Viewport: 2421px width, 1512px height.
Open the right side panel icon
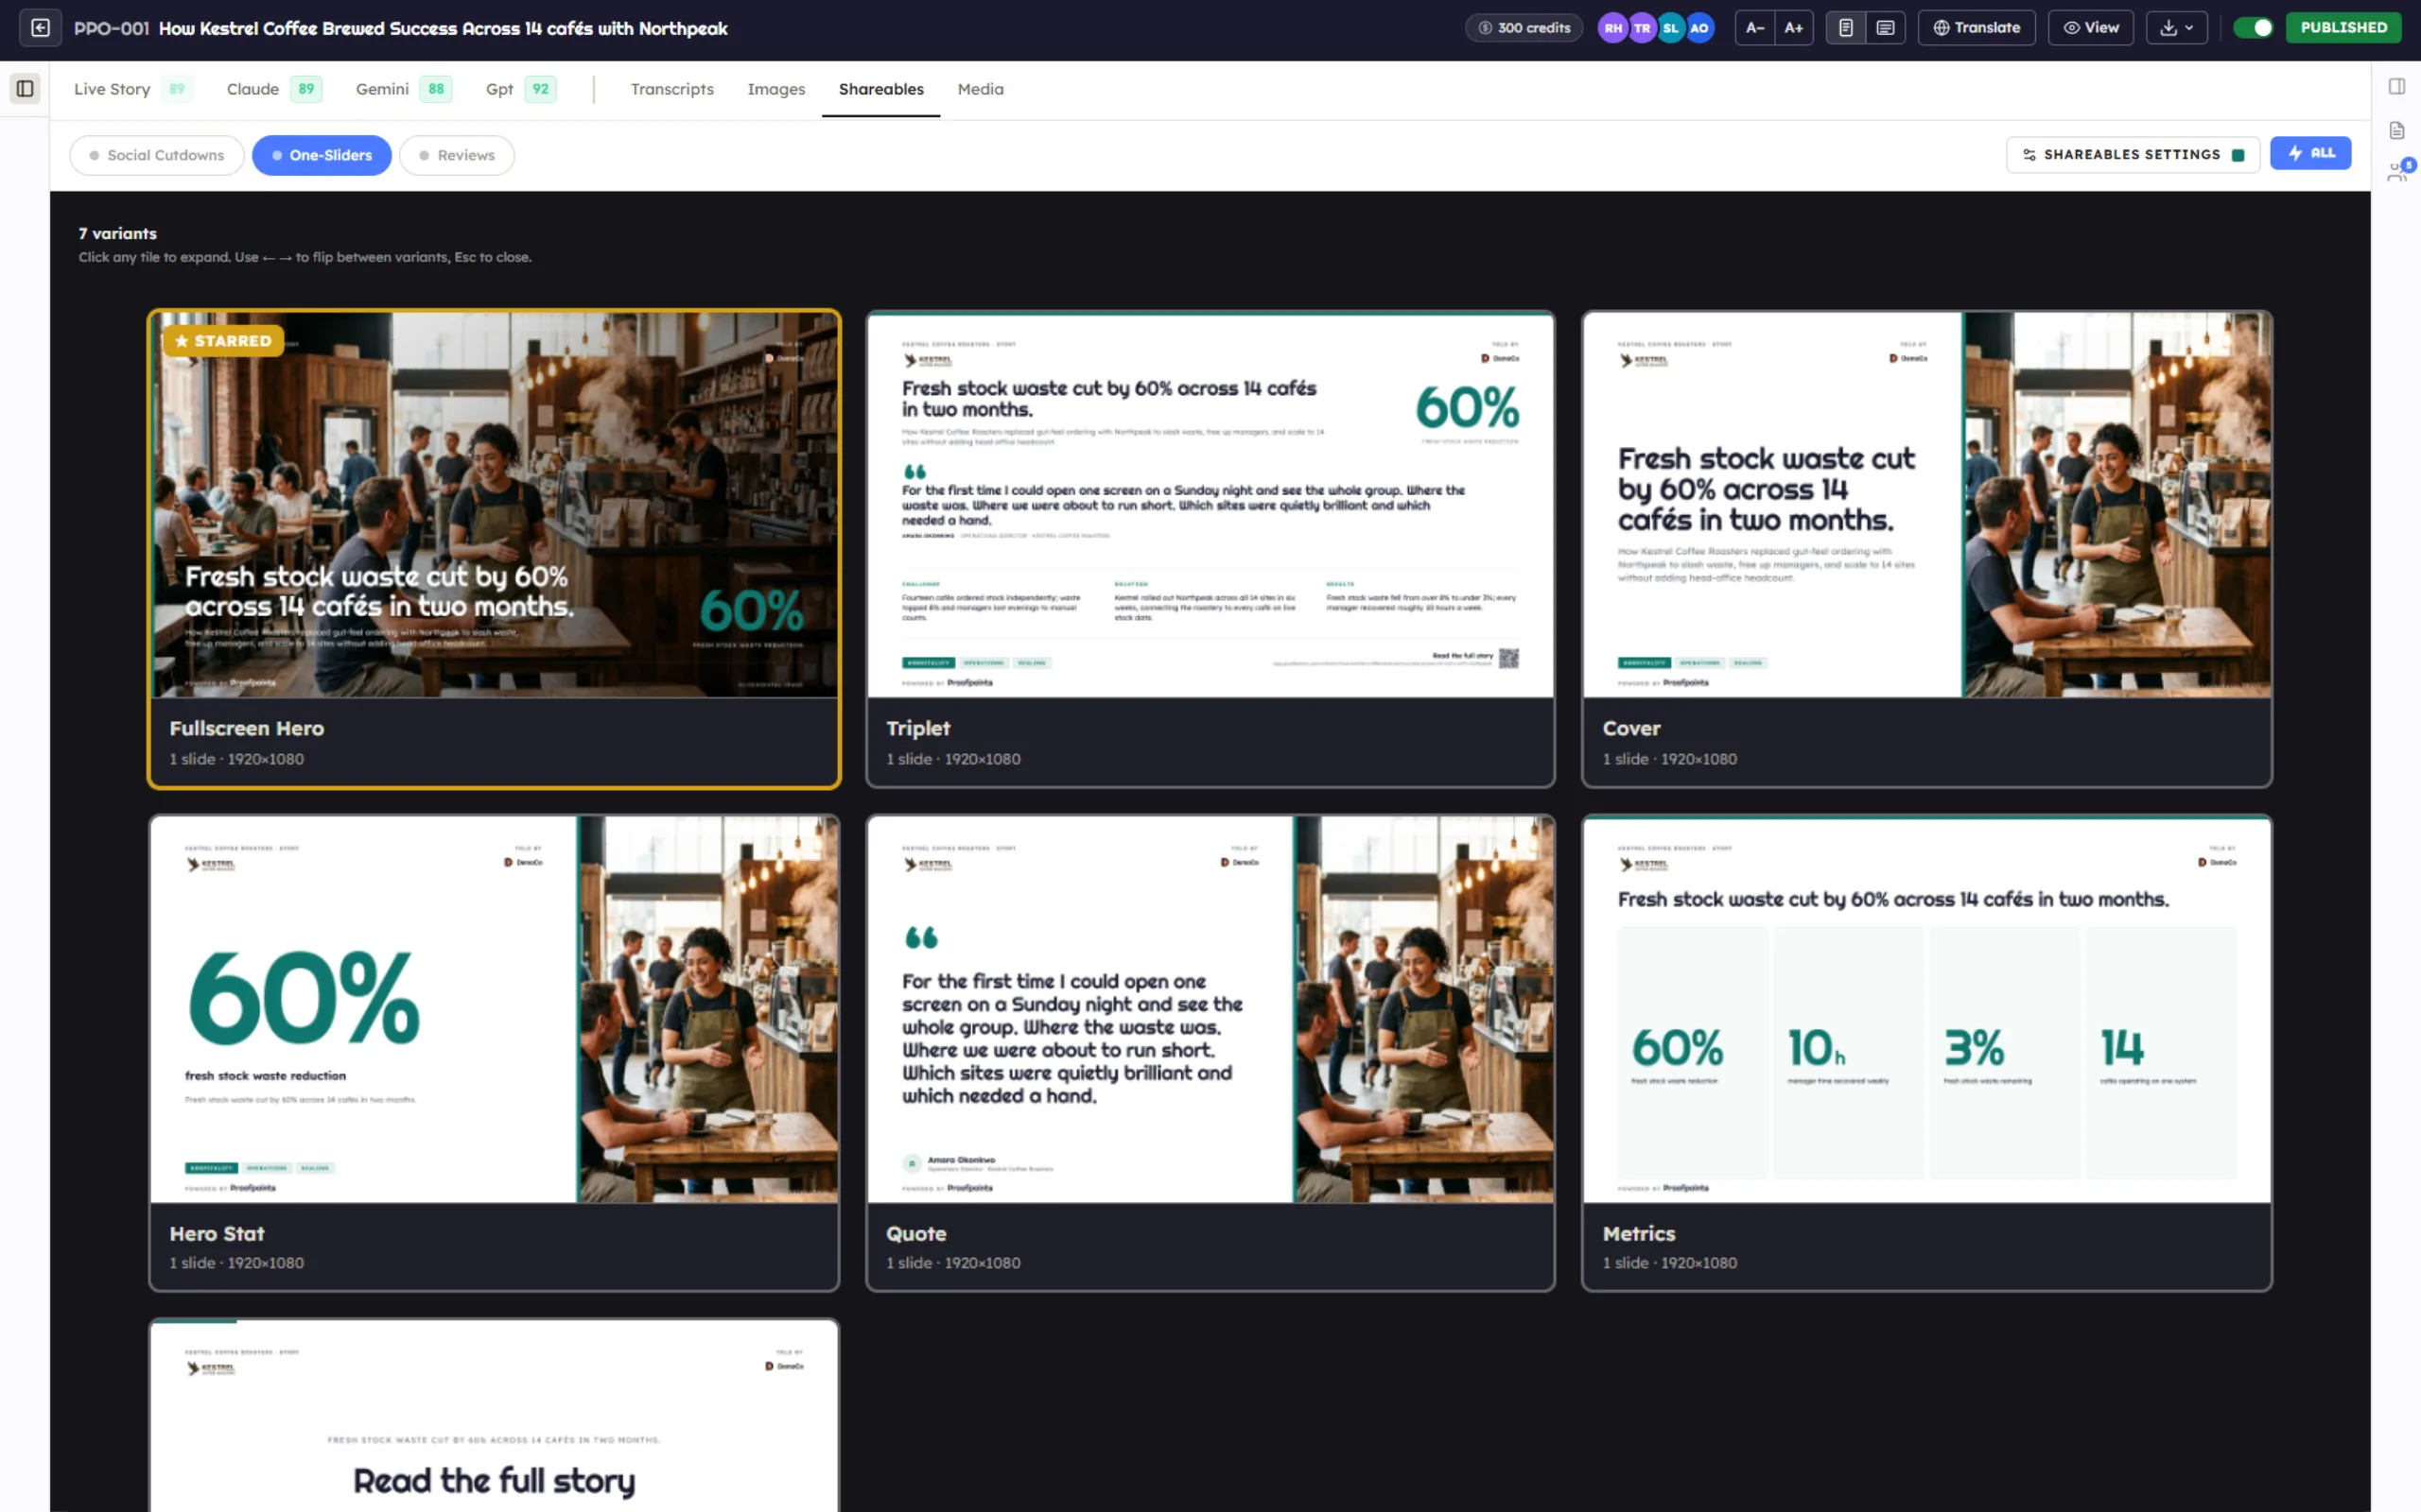(2397, 86)
